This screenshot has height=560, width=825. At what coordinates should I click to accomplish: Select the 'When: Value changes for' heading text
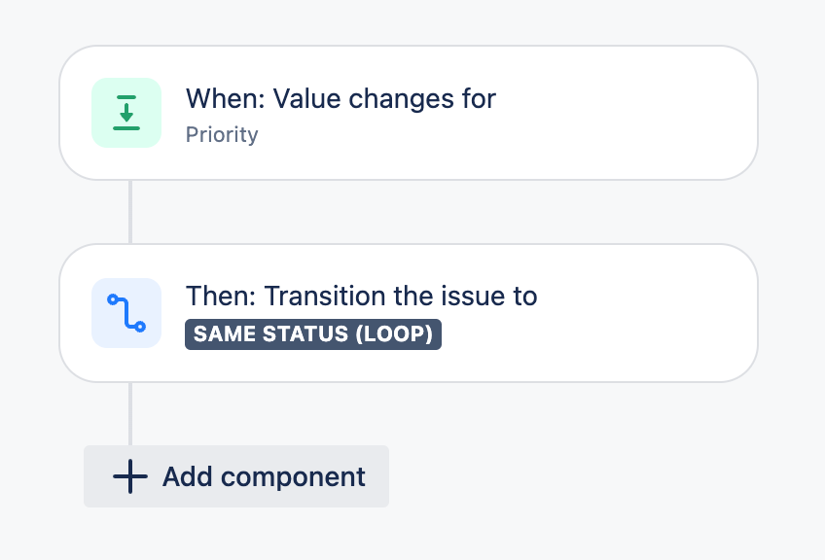[341, 98]
